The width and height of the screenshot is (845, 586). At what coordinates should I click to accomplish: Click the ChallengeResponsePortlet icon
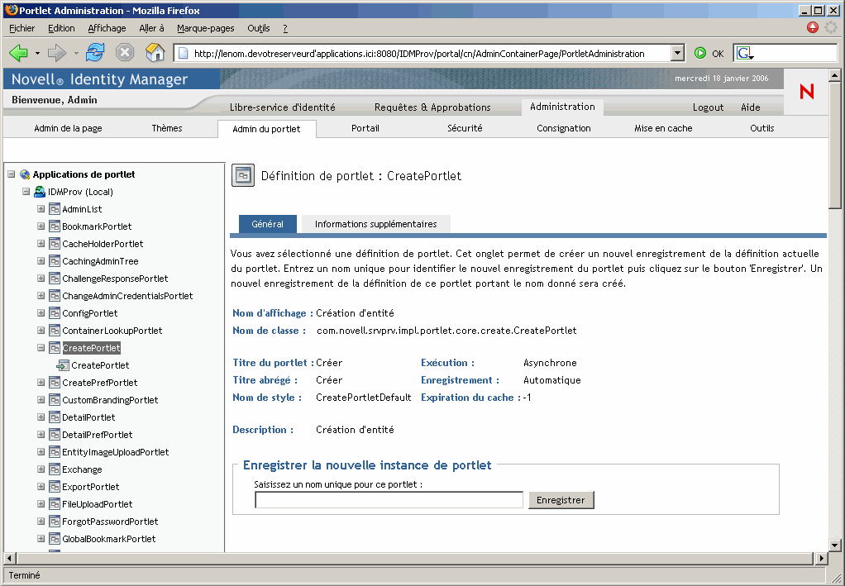point(55,279)
